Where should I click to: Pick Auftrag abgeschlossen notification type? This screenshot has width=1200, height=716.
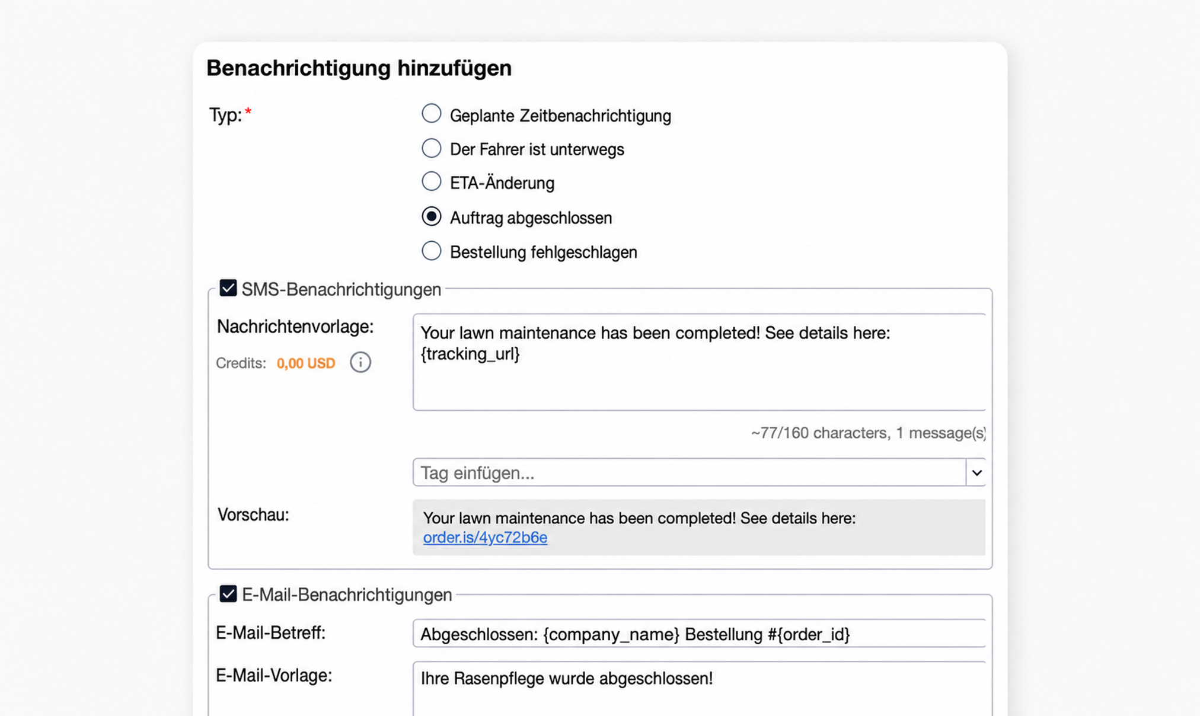(x=431, y=216)
